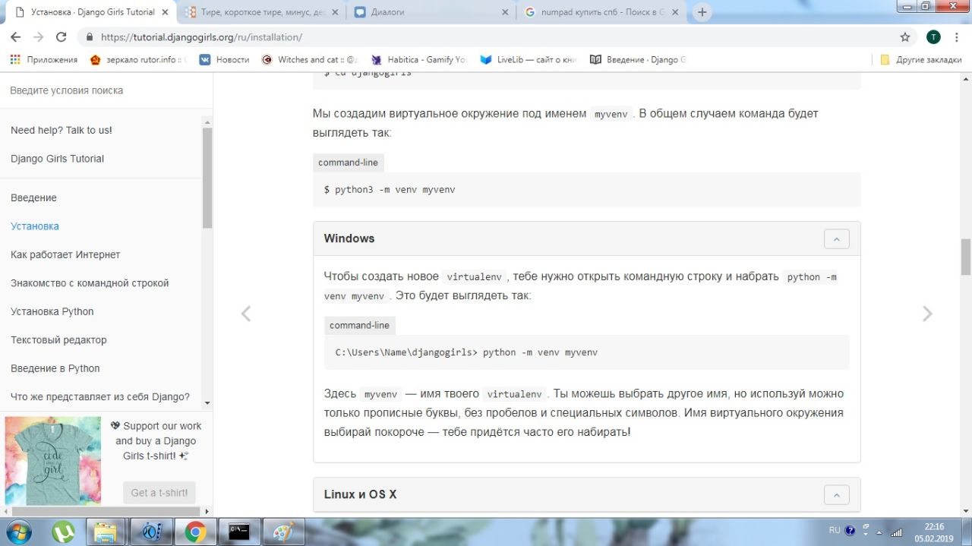Open Что же представляет из себя Django chapter

[x=100, y=397]
